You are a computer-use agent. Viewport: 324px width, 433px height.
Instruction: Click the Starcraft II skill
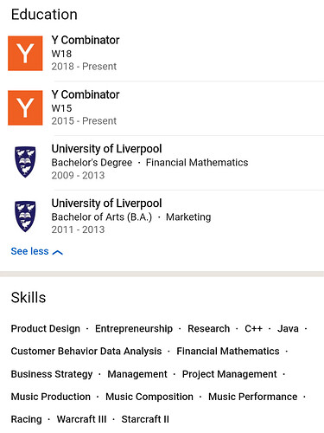click(145, 419)
